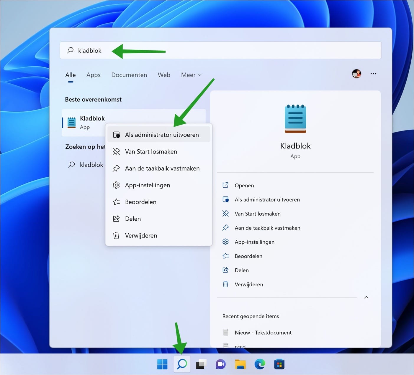Screen dimensions: 414x375
Task: Open Nieuw - Tekstdocument from recent items
Action: click(263, 332)
